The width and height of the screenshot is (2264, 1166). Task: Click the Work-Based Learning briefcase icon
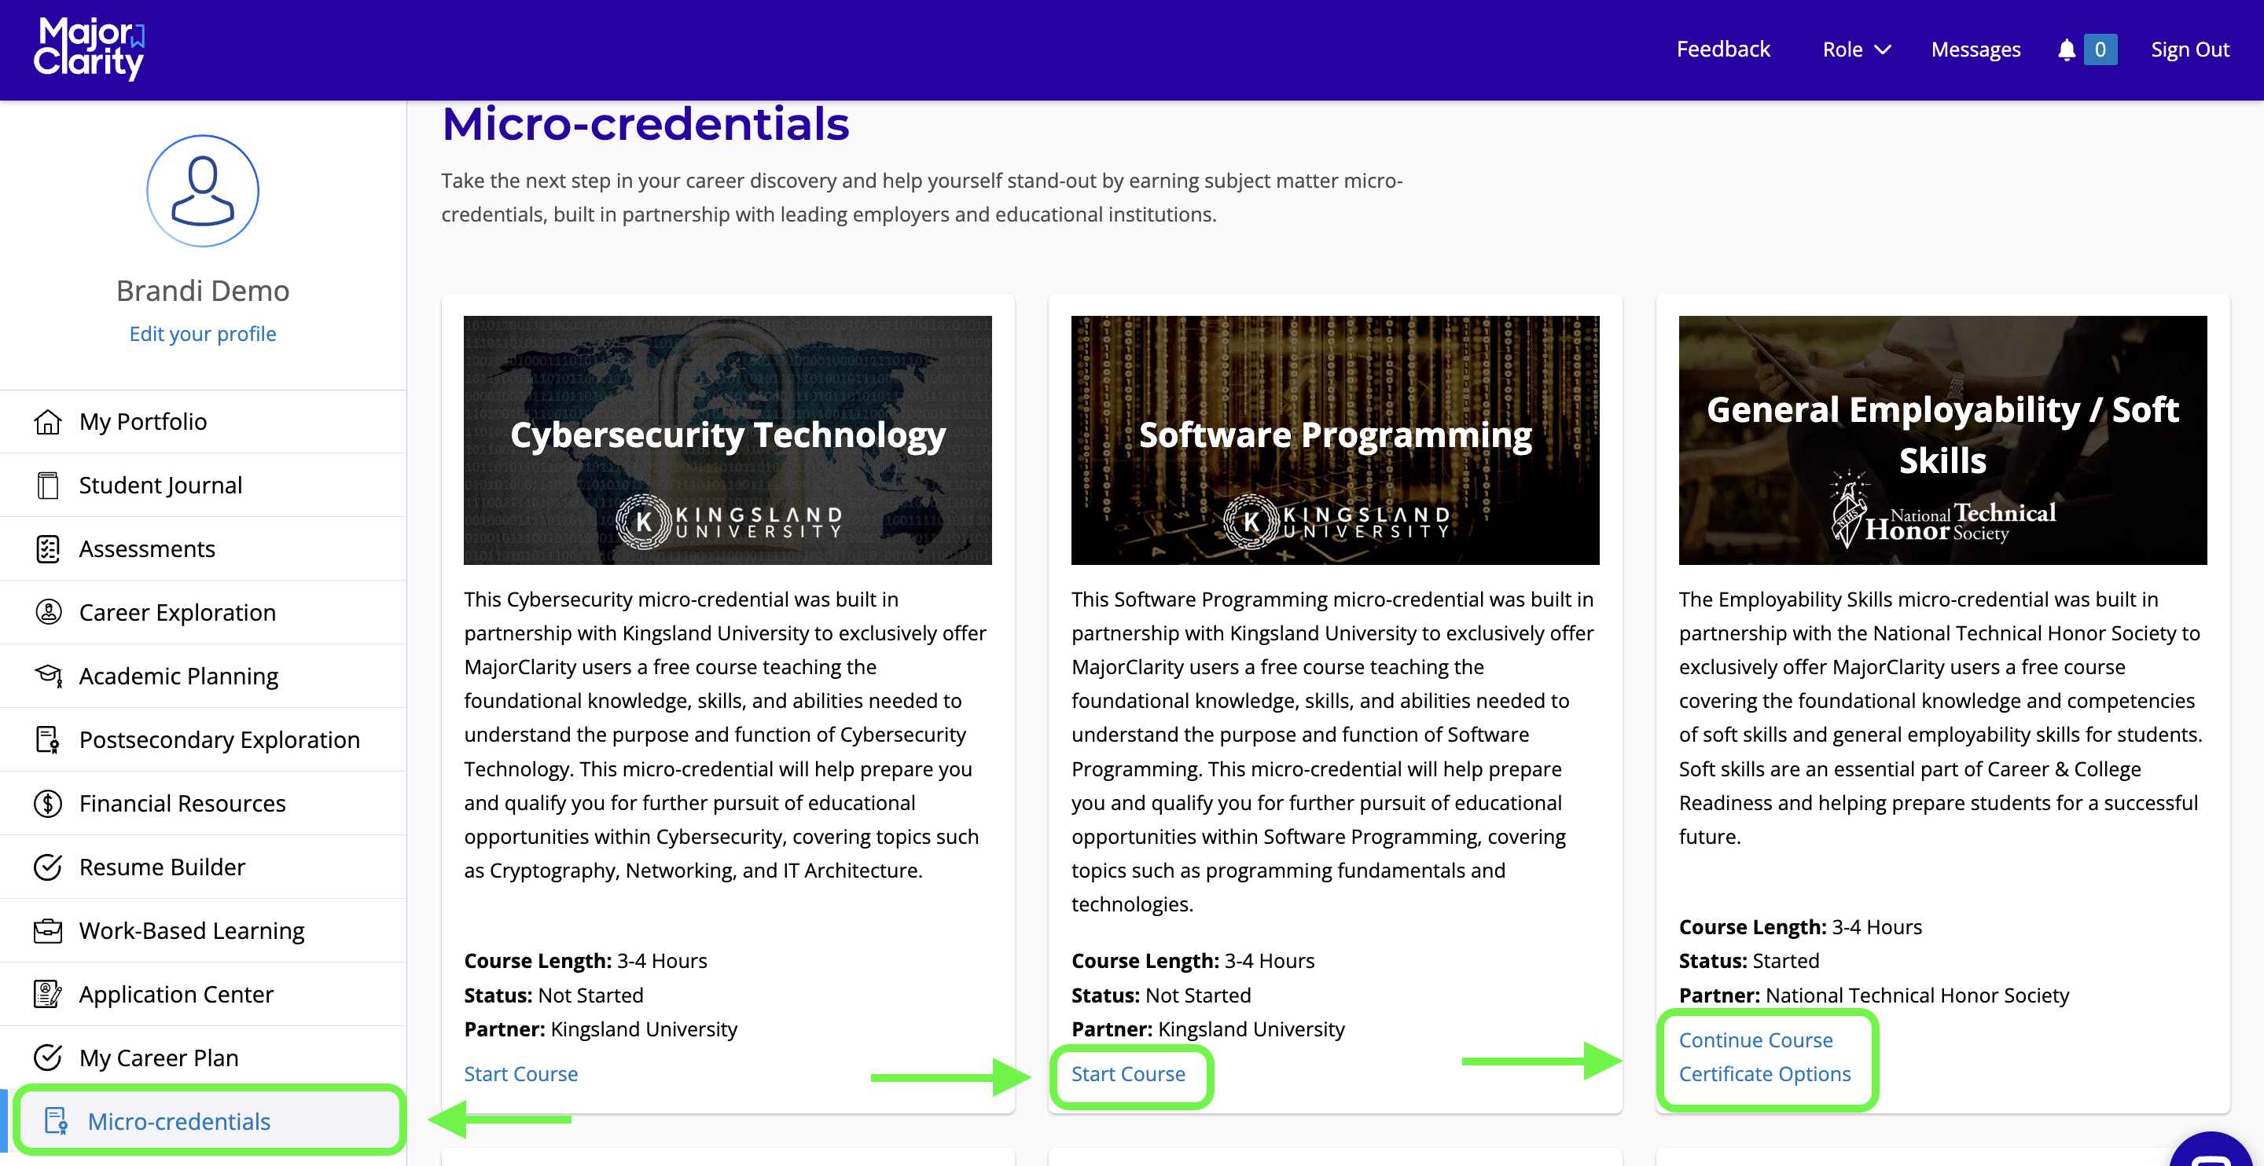[x=47, y=930]
